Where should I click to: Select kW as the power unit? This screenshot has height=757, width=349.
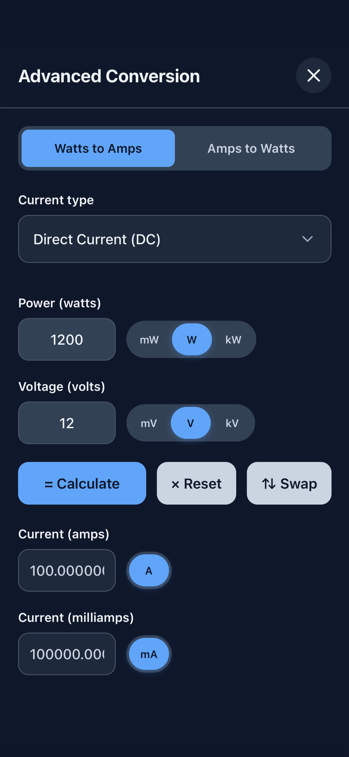(233, 340)
